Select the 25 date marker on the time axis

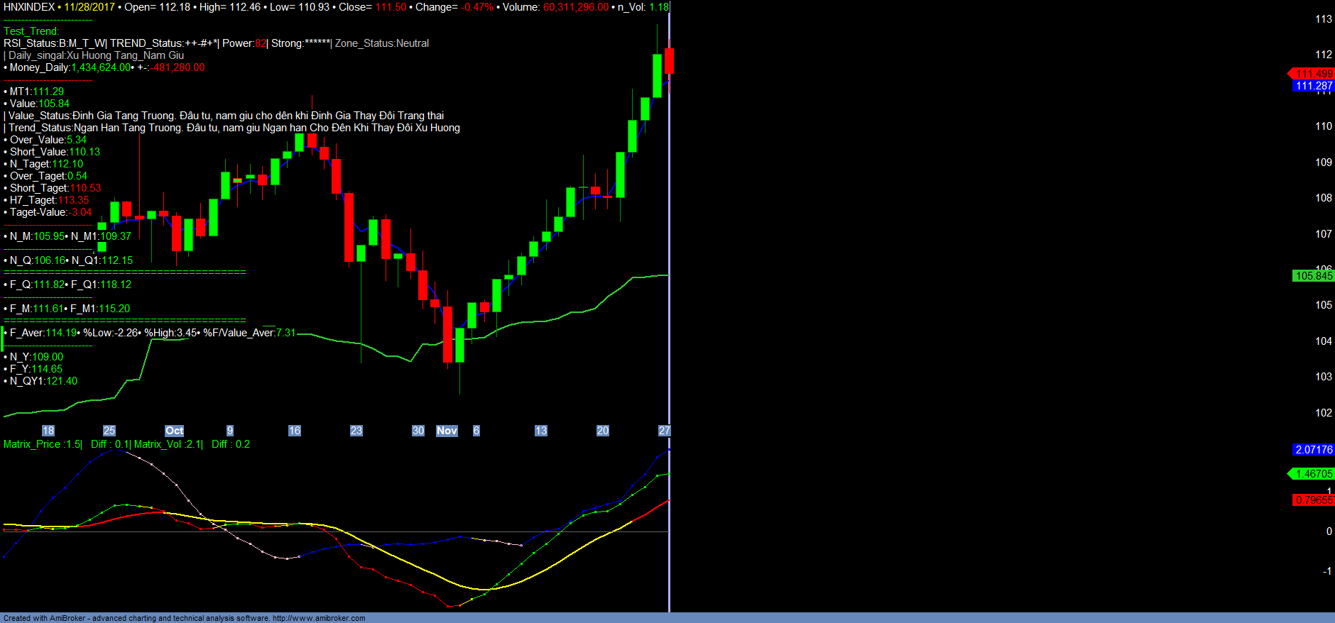109,431
